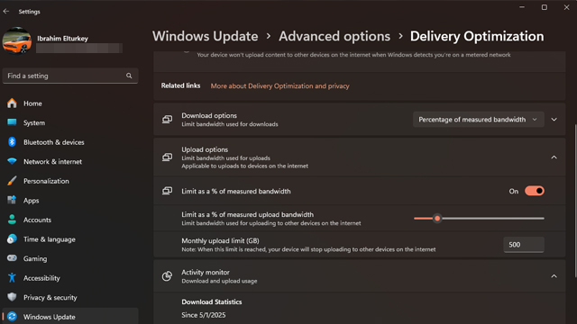This screenshot has height=324, width=577.
Task: Click the Download options icon
Action: coord(167,120)
